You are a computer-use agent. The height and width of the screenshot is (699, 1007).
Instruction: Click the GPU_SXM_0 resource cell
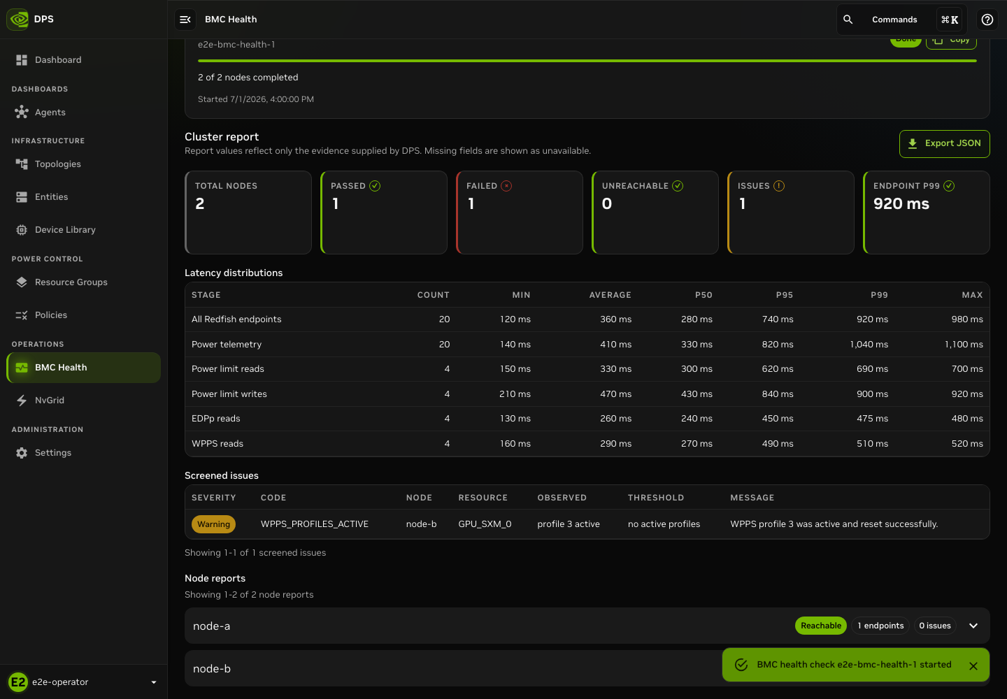[x=485, y=524]
